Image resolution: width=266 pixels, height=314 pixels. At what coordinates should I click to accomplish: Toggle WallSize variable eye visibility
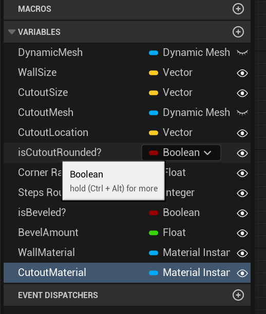point(242,73)
